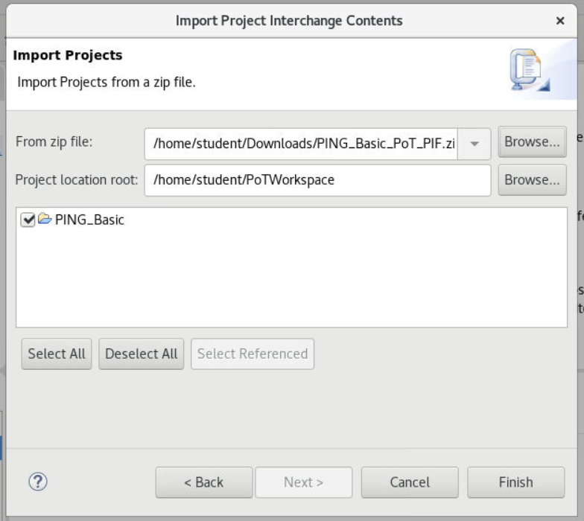Viewport: 584px width, 521px height.
Task: Click the Select Referenced button
Action: (253, 354)
